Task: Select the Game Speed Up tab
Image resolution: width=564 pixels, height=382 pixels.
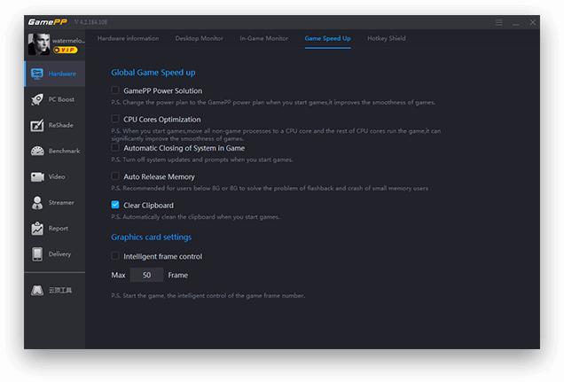Action: pyautogui.click(x=328, y=38)
